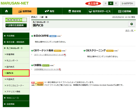This screenshot has width=138, height=110.
Task: Collapse the 丸三Webレポート sidebar section
Action: click(x=16, y=48)
